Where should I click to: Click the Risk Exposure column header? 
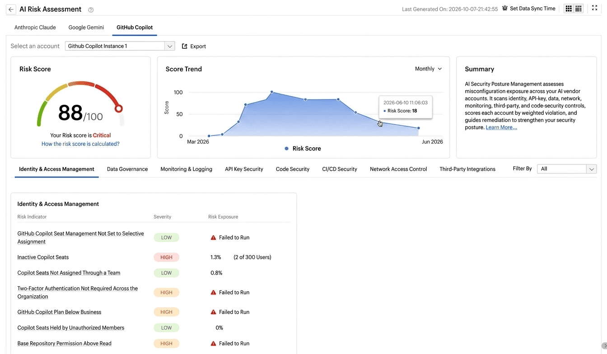(223, 217)
